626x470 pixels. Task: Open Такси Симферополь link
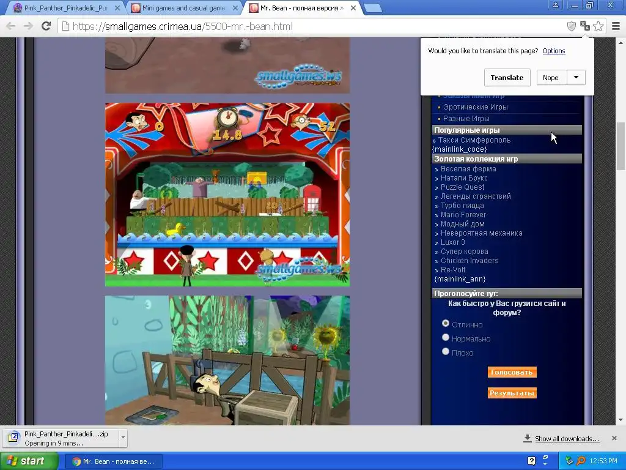(474, 140)
